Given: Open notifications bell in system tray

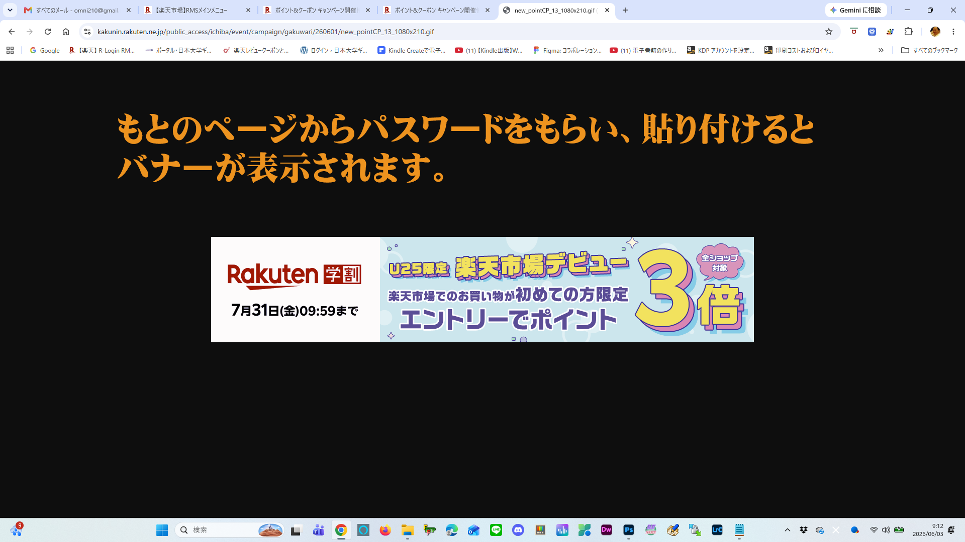Looking at the screenshot, I should (951, 530).
